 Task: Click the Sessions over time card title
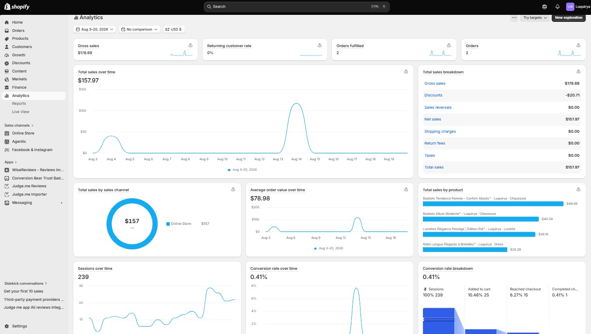[95, 269]
